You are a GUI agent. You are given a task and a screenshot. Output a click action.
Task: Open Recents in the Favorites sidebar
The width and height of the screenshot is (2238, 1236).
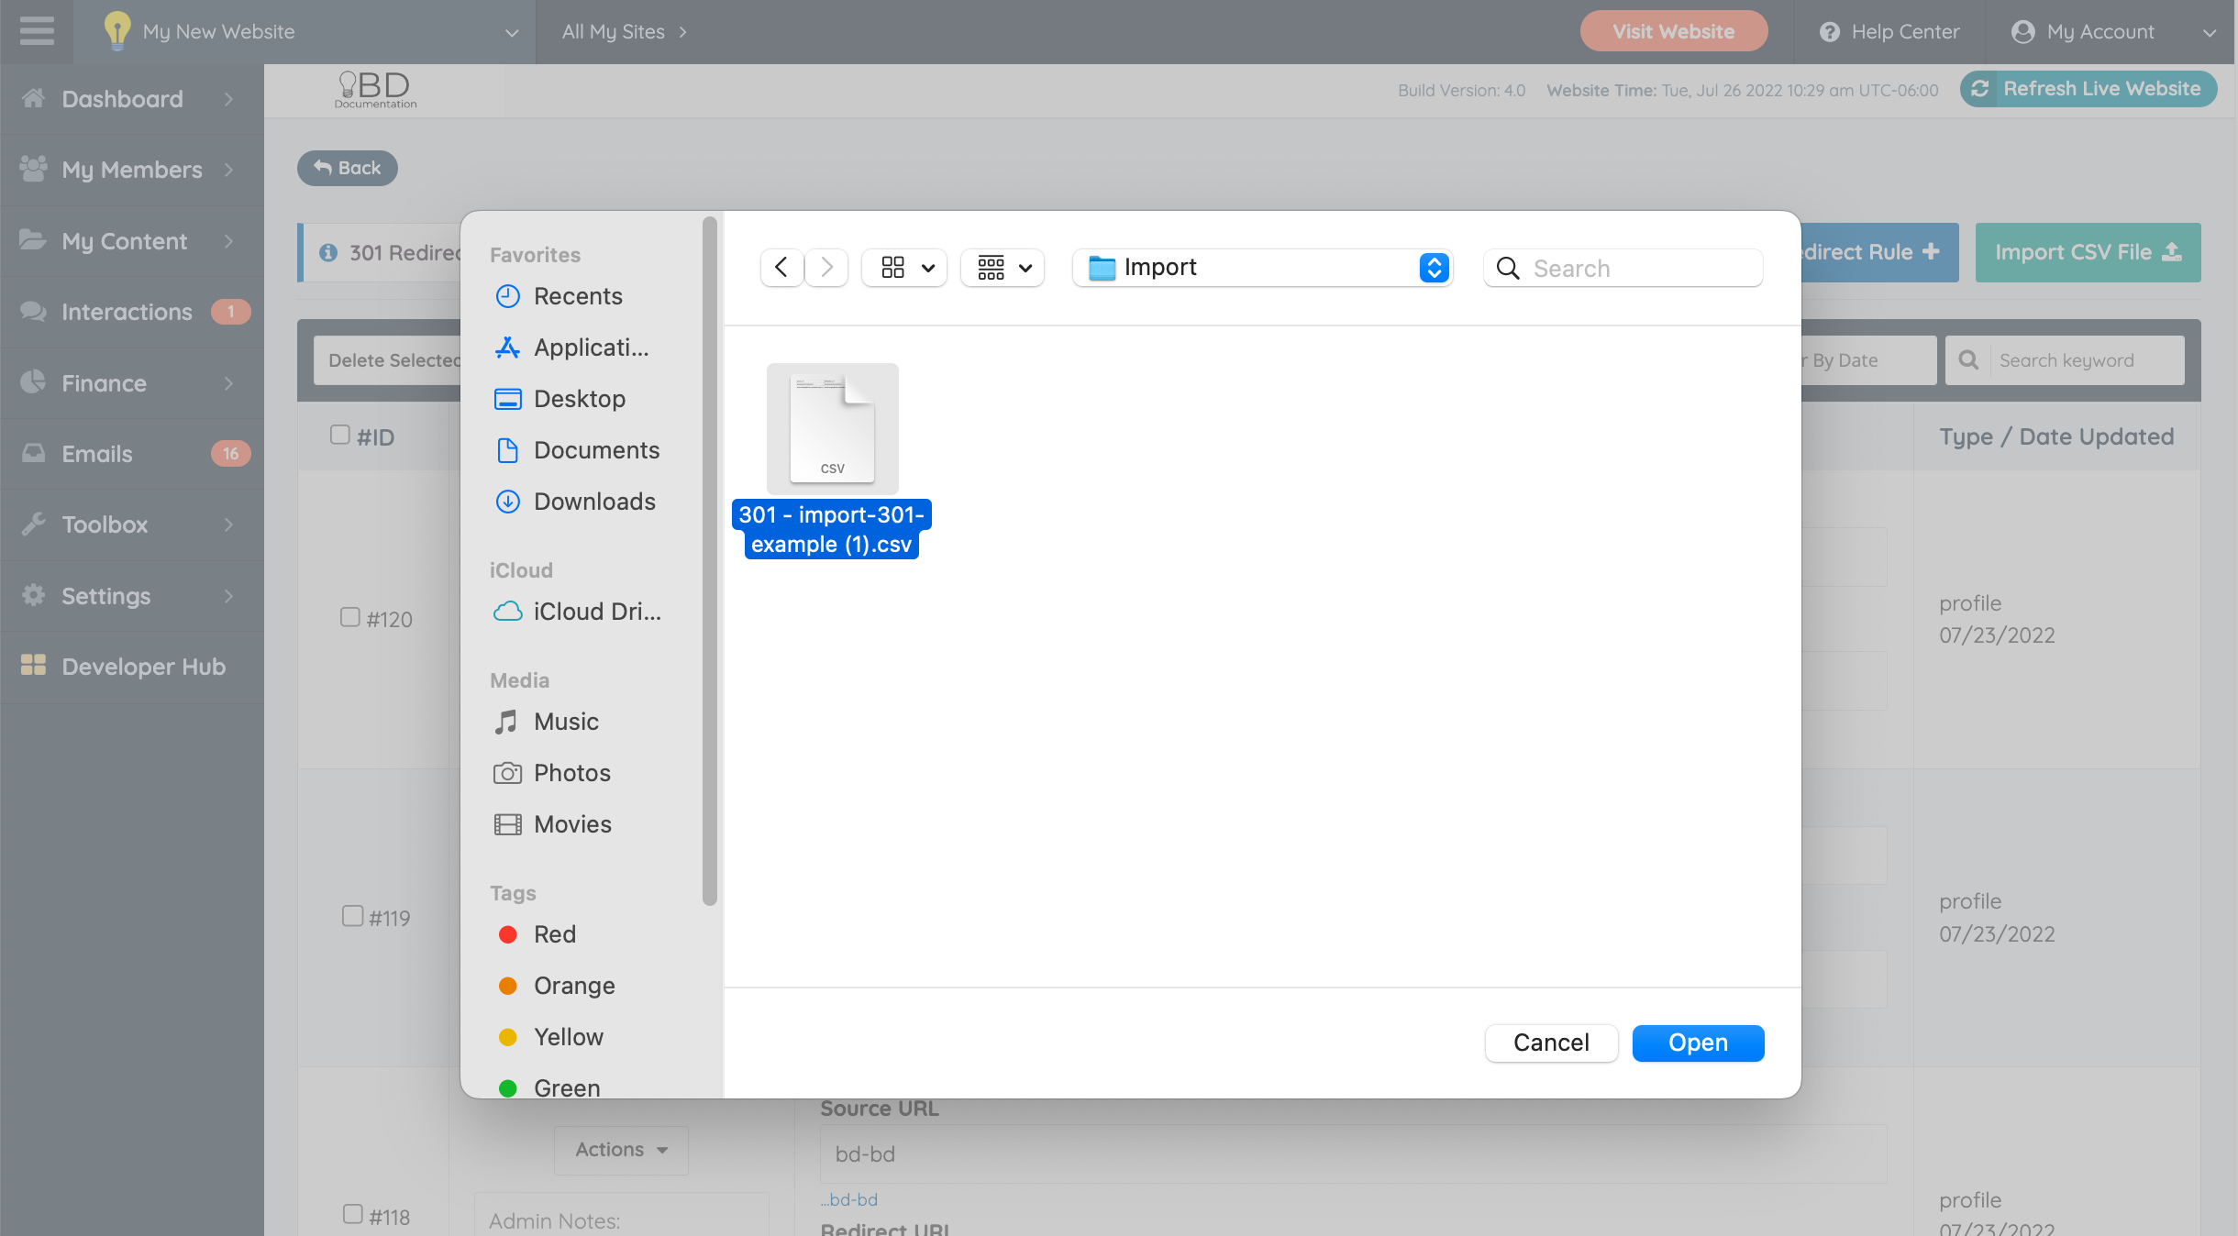pos(577,296)
